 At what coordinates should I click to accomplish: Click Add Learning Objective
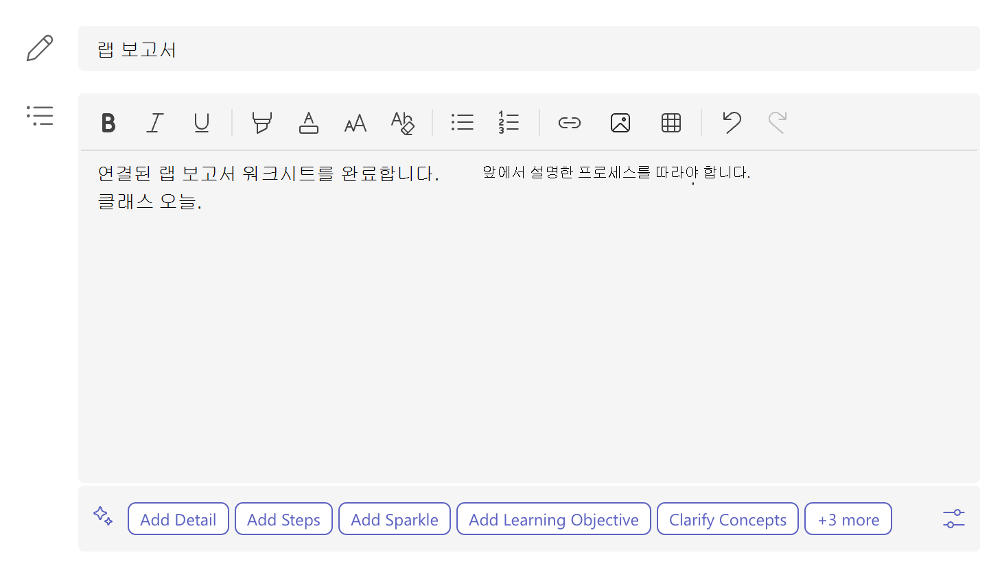554,519
